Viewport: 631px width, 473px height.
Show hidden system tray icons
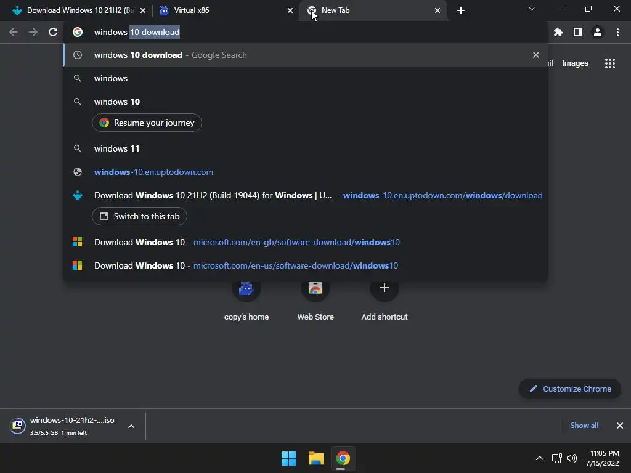pyautogui.click(x=540, y=458)
